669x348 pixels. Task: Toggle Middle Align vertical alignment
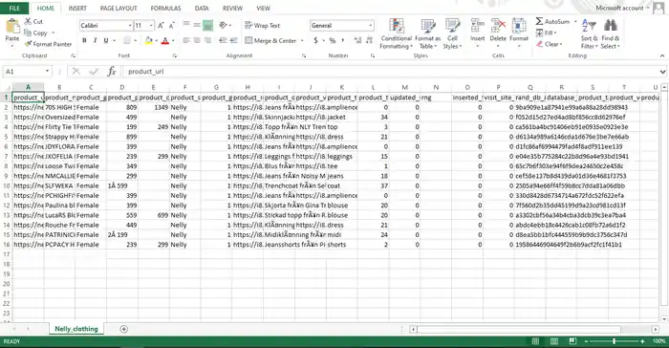pos(197,25)
